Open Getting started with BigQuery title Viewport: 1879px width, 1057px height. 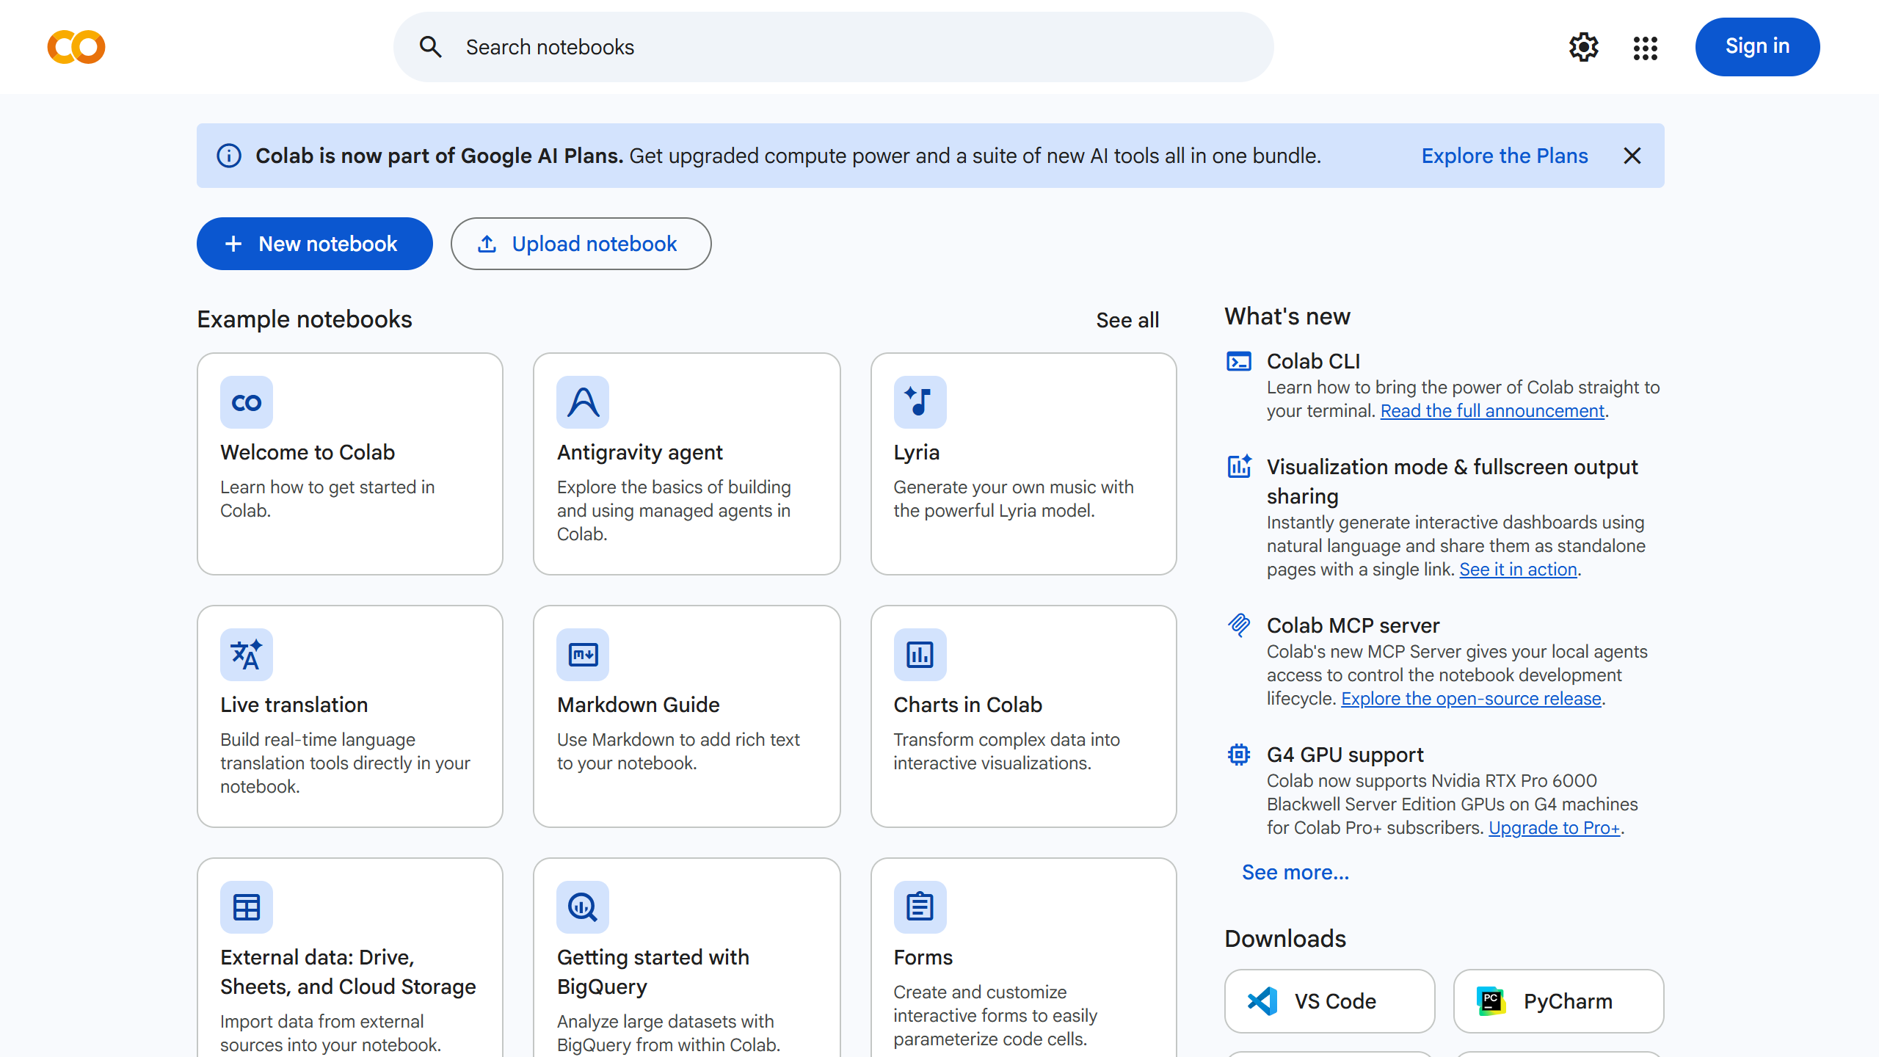653,972
